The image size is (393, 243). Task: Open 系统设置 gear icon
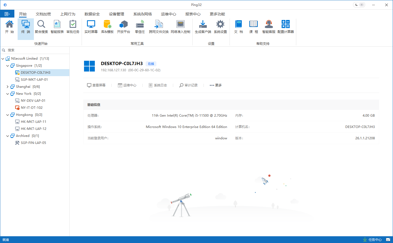click(220, 27)
